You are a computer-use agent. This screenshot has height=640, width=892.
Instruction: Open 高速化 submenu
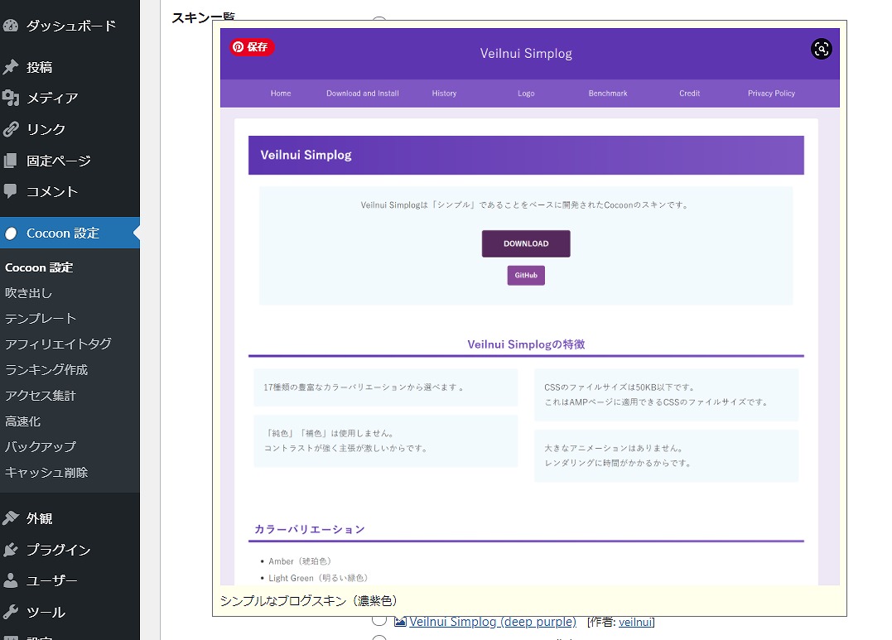pyautogui.click(x=22, y=421)
